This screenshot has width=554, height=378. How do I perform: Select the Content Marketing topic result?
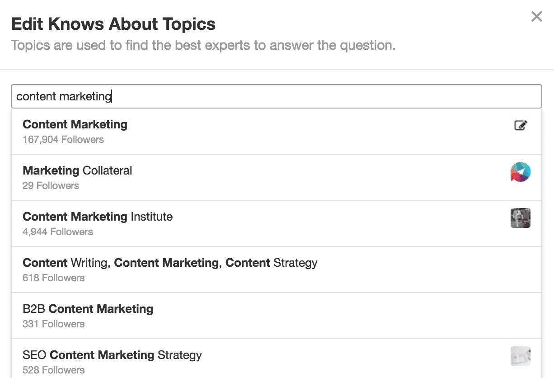(x=75, y=124)
